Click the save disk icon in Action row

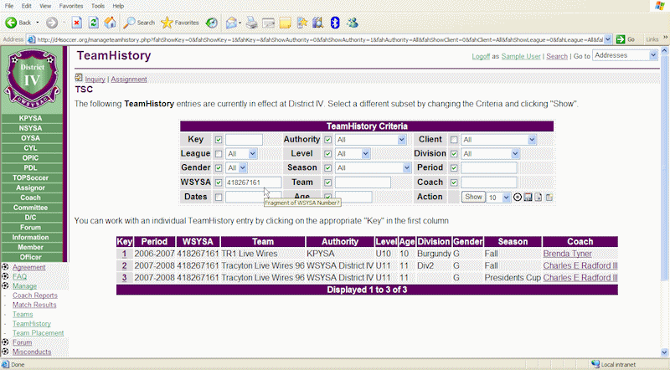point(528,198)
